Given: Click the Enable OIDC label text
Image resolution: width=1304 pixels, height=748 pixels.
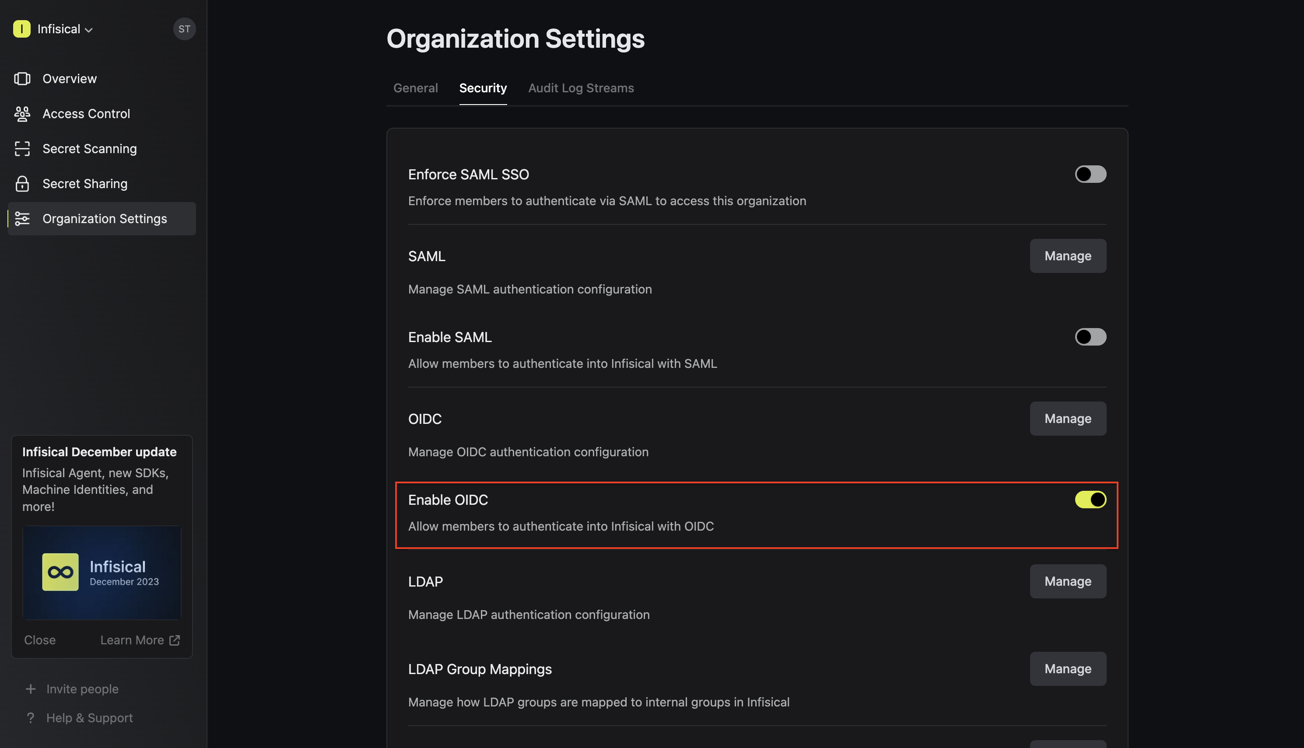Looking at the screenshot, I should click(448, 500).
